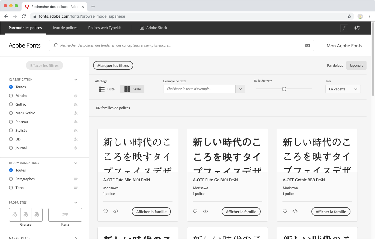View family for A-OTF Gothic BBB Pr6N
The image size is (375, 239).
pyautogui.click(x=331, y=212)
